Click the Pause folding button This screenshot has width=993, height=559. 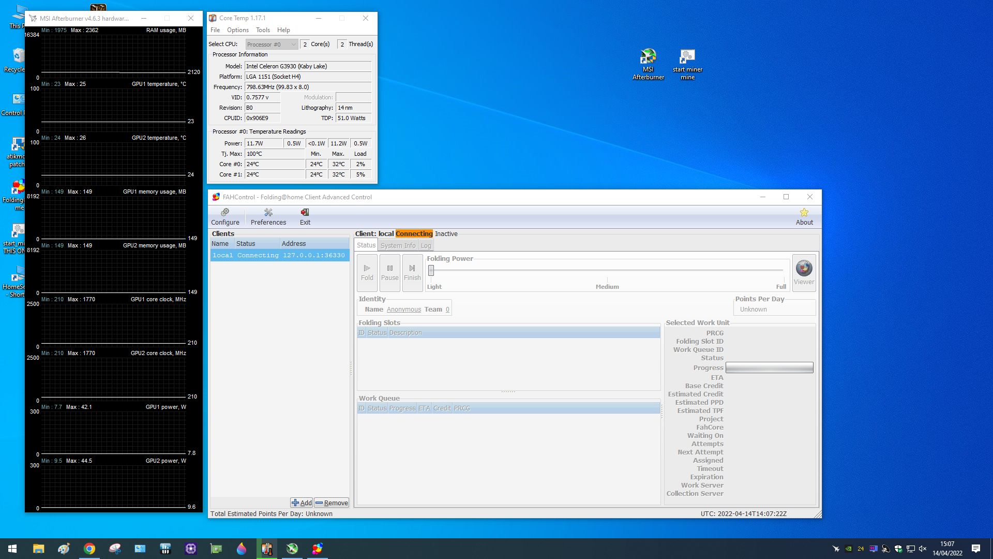389,273
